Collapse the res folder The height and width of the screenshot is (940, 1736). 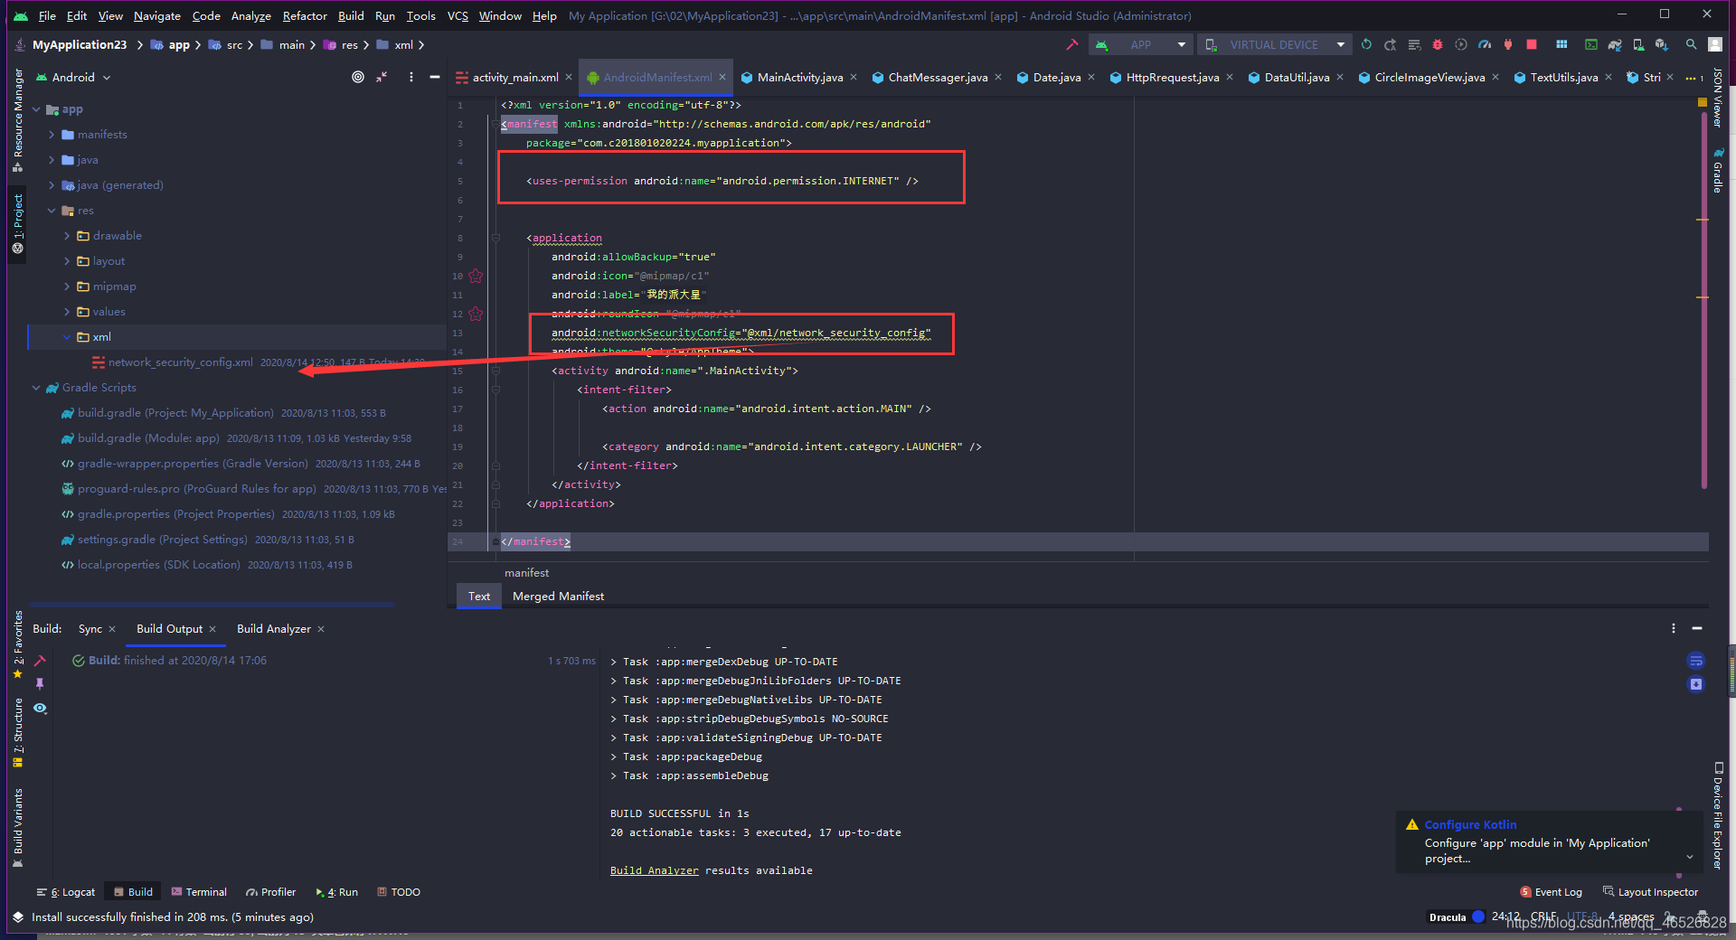[x=52, y=211]
